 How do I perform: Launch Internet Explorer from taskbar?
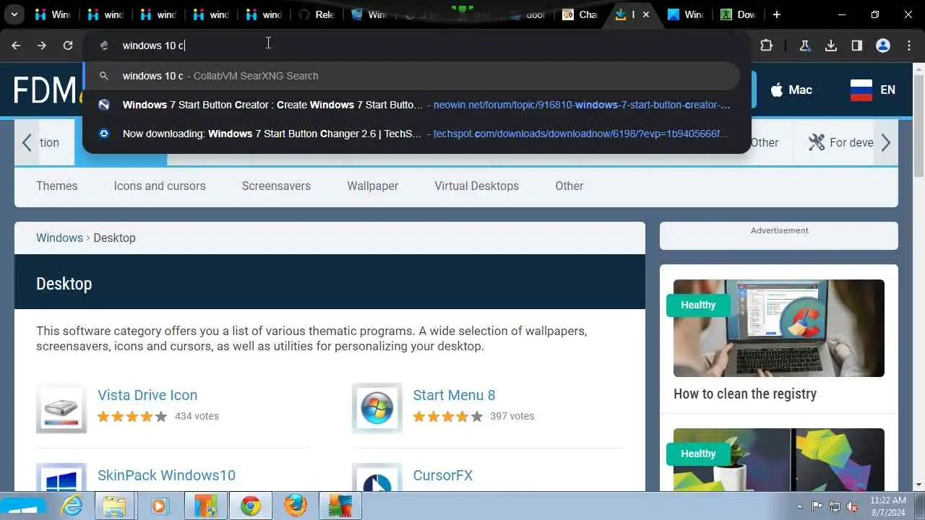[x=72, y=506]
